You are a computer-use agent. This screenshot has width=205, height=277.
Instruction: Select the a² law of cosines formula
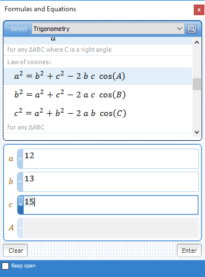click(x=98, y=77)
